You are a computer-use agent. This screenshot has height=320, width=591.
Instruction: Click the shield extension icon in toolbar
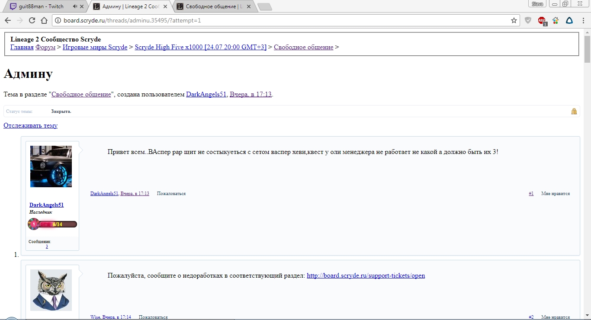pyautogui.click(x=528, y=20)
